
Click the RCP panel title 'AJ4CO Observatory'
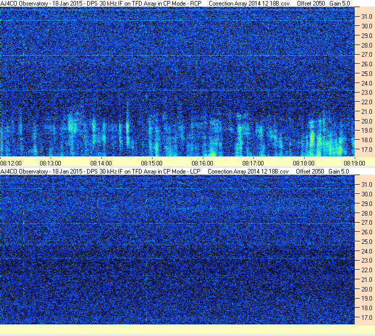point(24,4)
